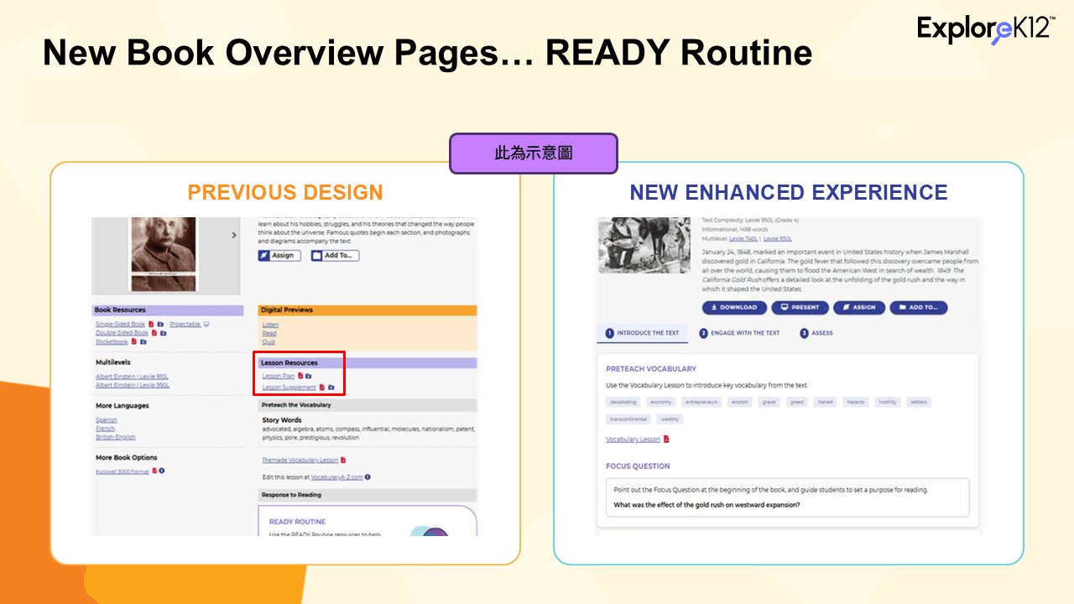Click info icon beside Kurzweil 3000 Format
Image resolution: width=1074 pixels, height=604 pixels.
click(x=162, y=471)
